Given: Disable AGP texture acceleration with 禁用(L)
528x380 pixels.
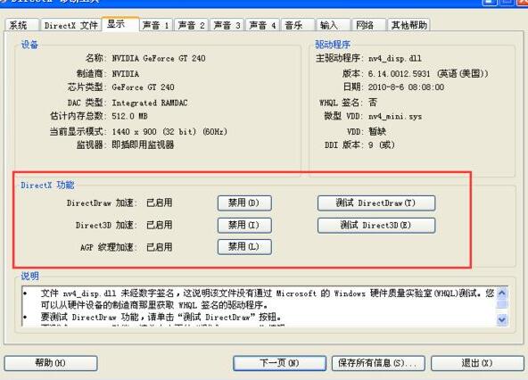Looking at the screenshot, I should [244, 247].
